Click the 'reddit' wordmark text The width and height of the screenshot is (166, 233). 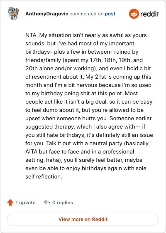(x=149, y=14)
